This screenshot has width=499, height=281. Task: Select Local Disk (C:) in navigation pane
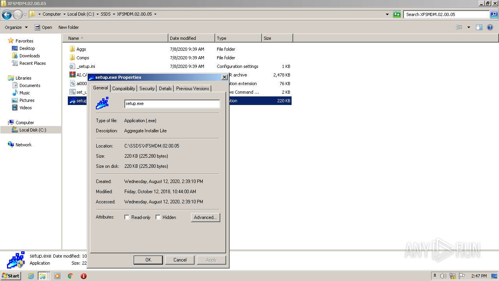coord(33,130)
